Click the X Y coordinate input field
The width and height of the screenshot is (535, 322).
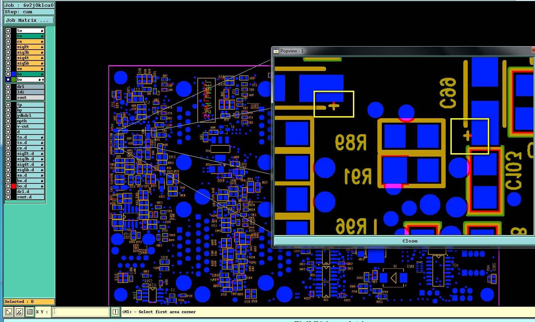click(x=81, y=311)
